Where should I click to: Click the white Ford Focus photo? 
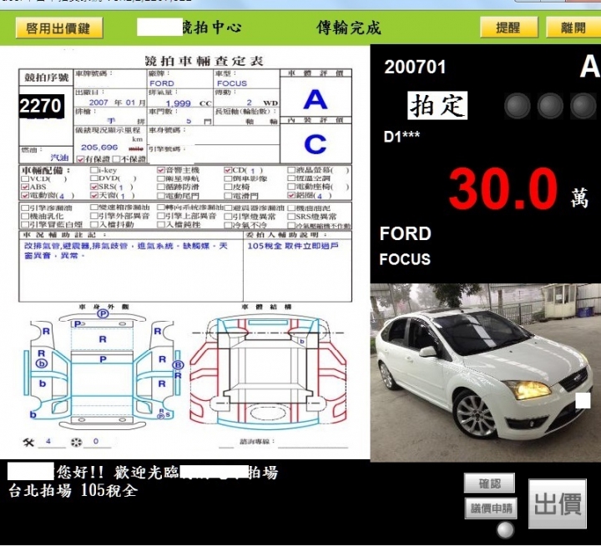485,372
